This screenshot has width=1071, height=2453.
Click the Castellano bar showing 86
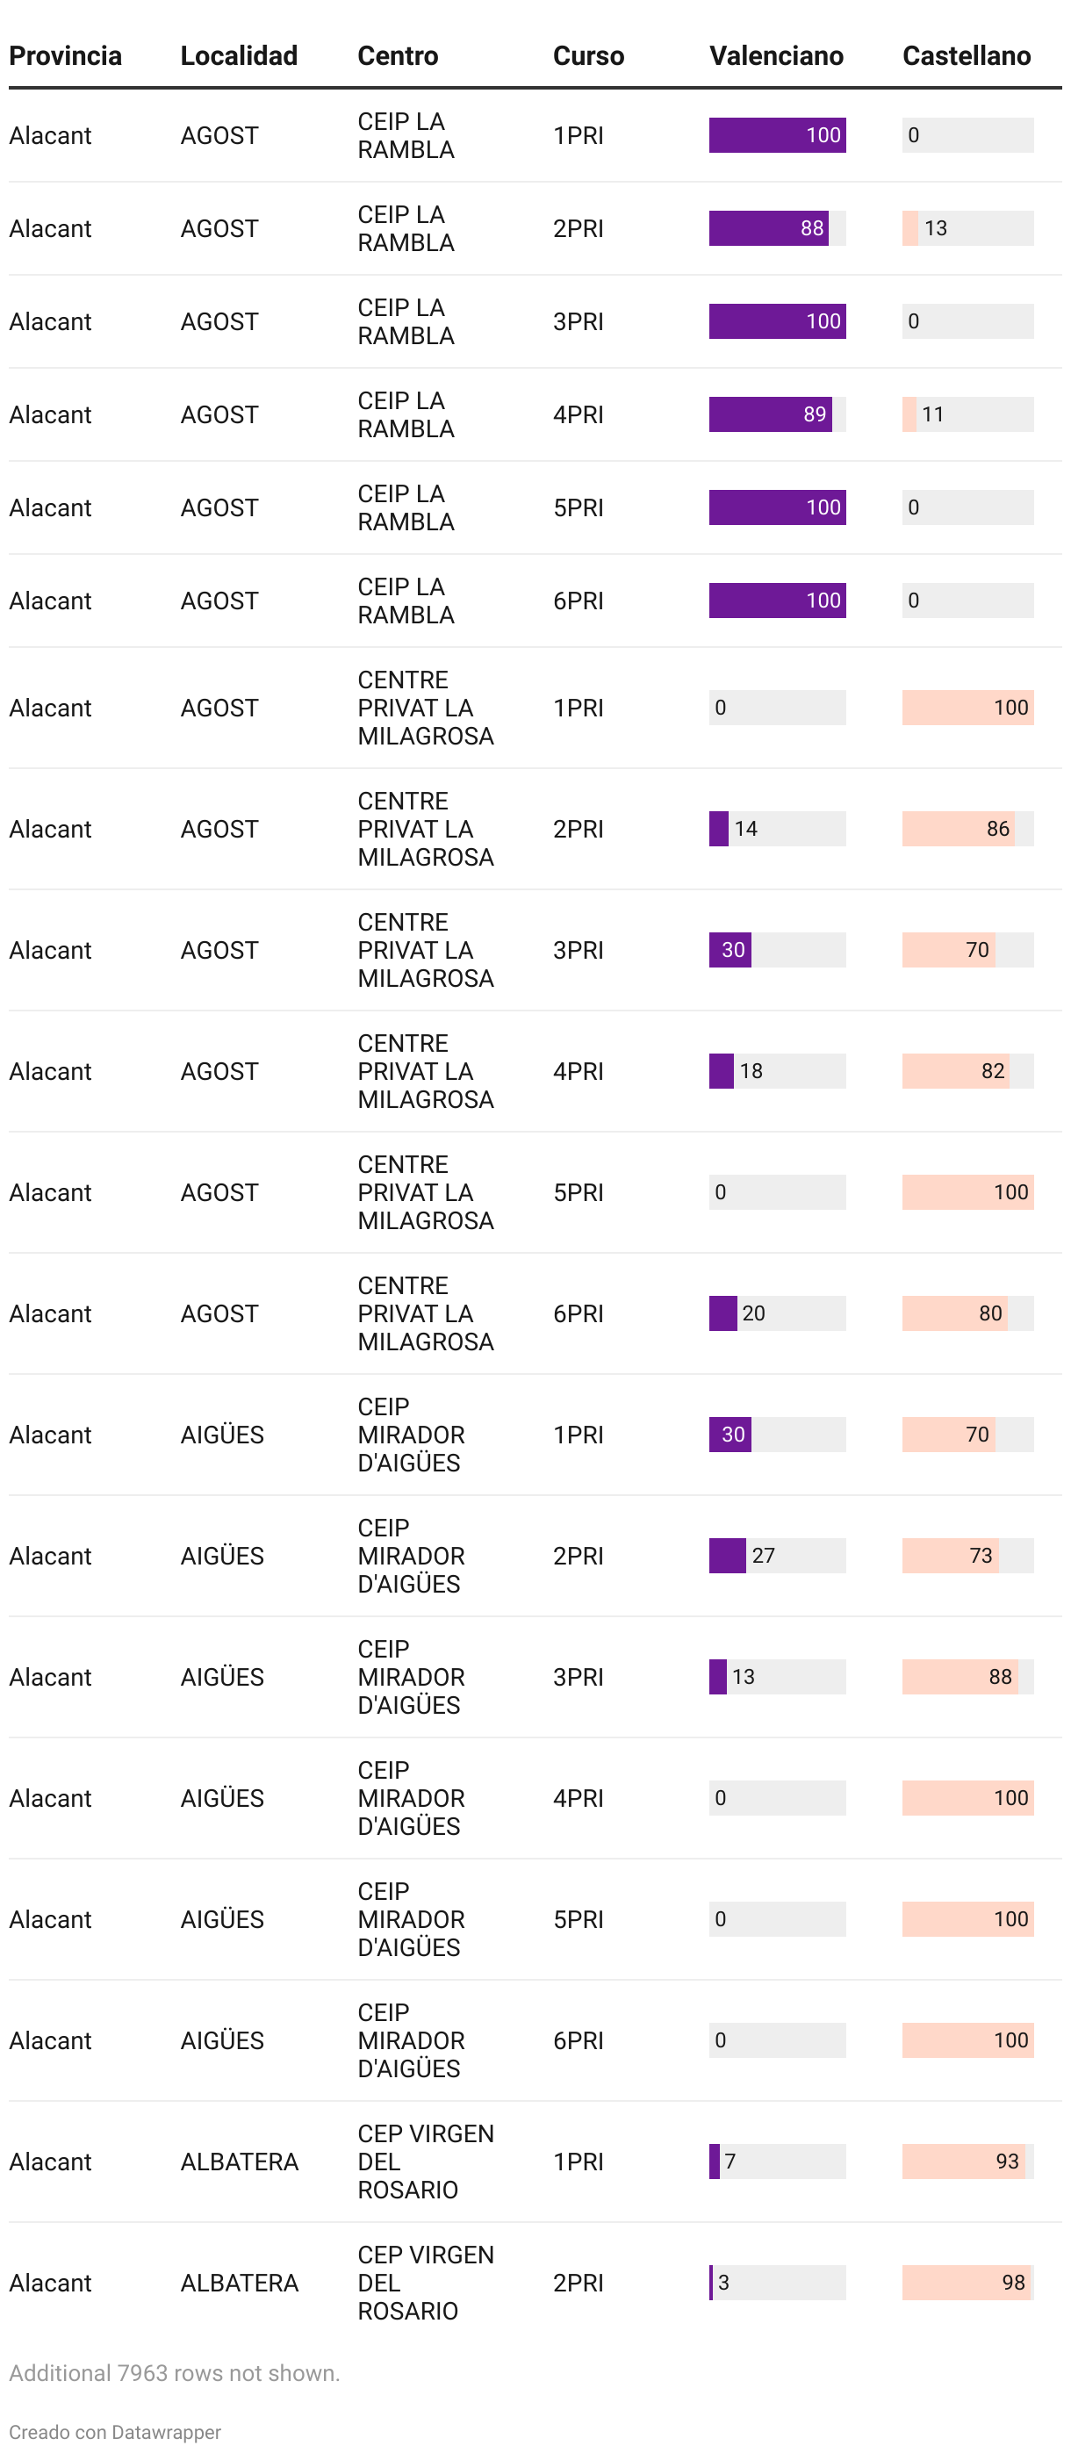(958, 829)
